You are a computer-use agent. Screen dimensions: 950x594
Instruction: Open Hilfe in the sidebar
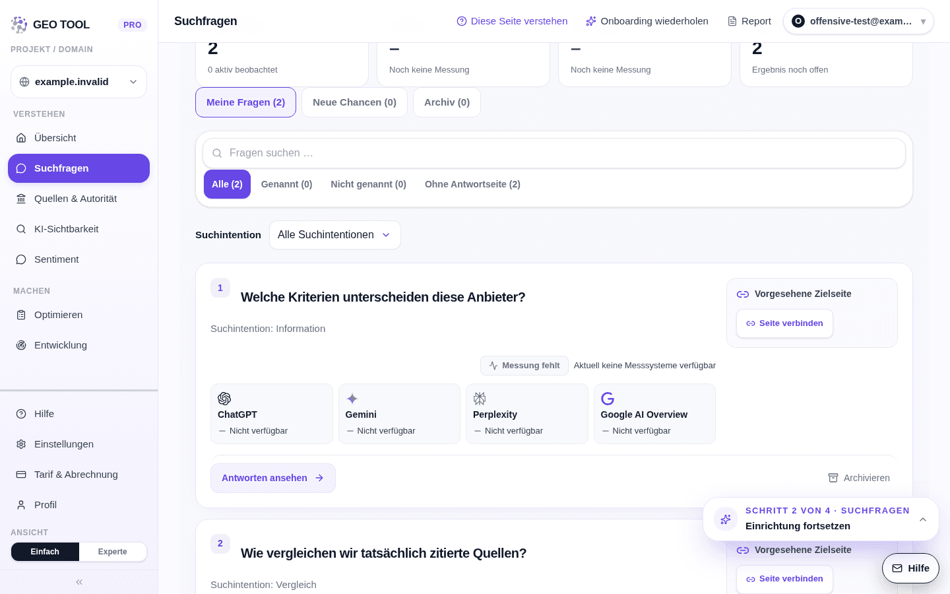coord(79,414)
